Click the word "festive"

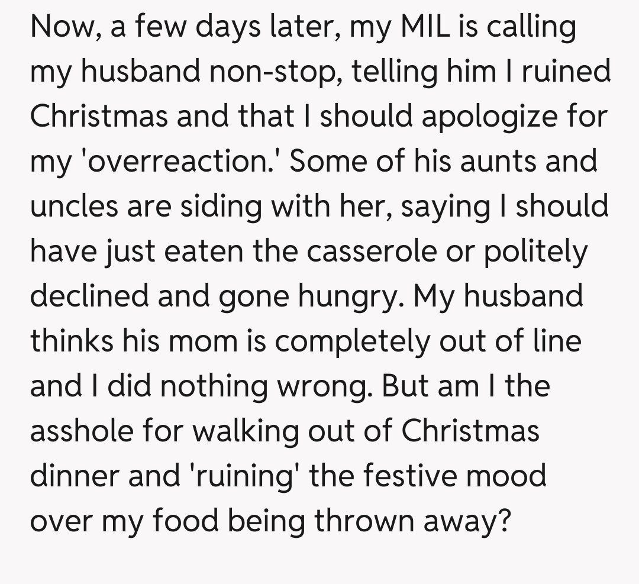tap(426, 475)
